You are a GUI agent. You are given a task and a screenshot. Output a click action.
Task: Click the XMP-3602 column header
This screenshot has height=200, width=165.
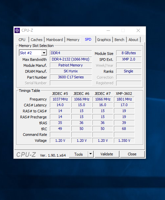[x=124, y=94]
